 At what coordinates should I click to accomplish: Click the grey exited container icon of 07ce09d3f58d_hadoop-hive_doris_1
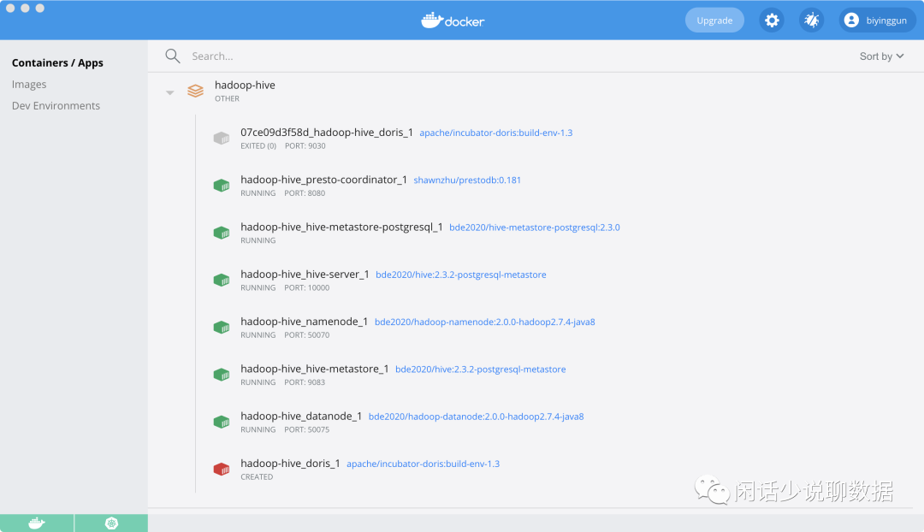(x=222, y=139)
